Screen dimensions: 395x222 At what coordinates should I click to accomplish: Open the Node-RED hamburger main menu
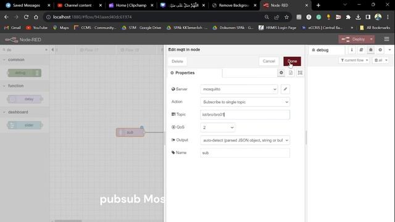tap(387, 39)
